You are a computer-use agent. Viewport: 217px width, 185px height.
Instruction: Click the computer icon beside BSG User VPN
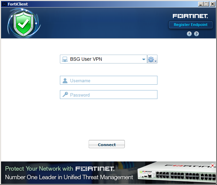(x=65, y=59)
